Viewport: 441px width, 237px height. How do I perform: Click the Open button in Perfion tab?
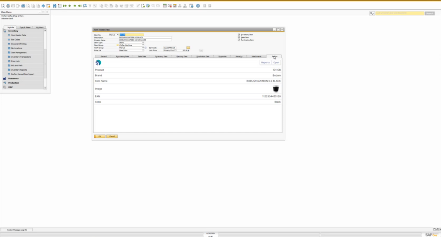click(276, 62)
